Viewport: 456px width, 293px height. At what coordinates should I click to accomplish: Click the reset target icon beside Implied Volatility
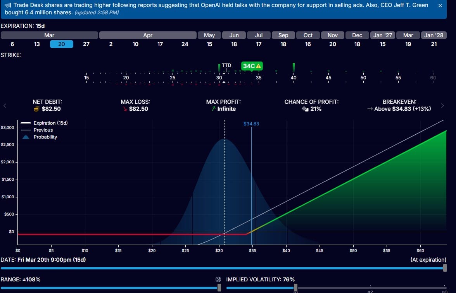[218, 279]
